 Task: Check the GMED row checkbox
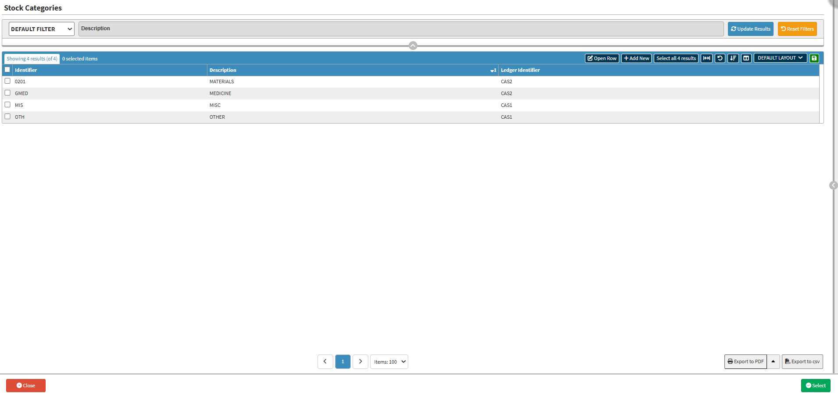pos(7,93)
